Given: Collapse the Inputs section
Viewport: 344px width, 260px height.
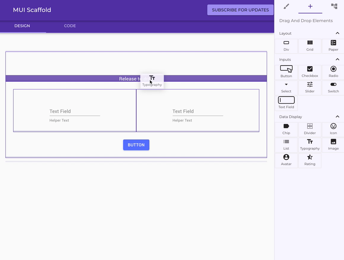Looking at the screenshot, I should 337,59.
